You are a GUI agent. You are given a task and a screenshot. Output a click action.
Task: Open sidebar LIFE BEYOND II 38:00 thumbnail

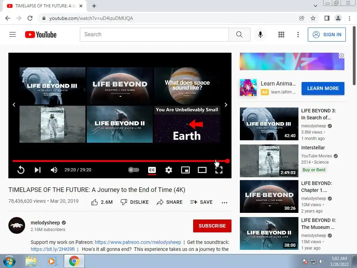coord(269,233)
